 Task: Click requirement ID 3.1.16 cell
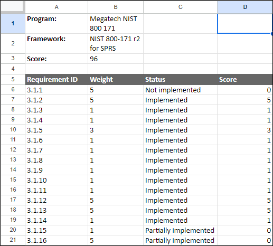click(57, 240)
